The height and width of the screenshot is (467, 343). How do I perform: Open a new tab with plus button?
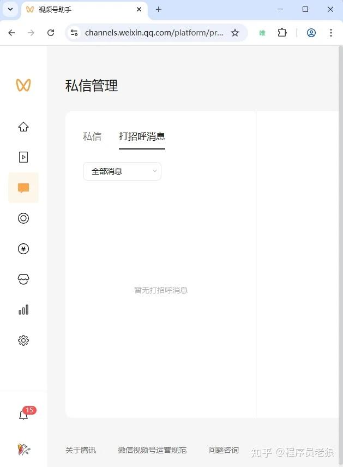pyautogui.click(x=159, y=9)
